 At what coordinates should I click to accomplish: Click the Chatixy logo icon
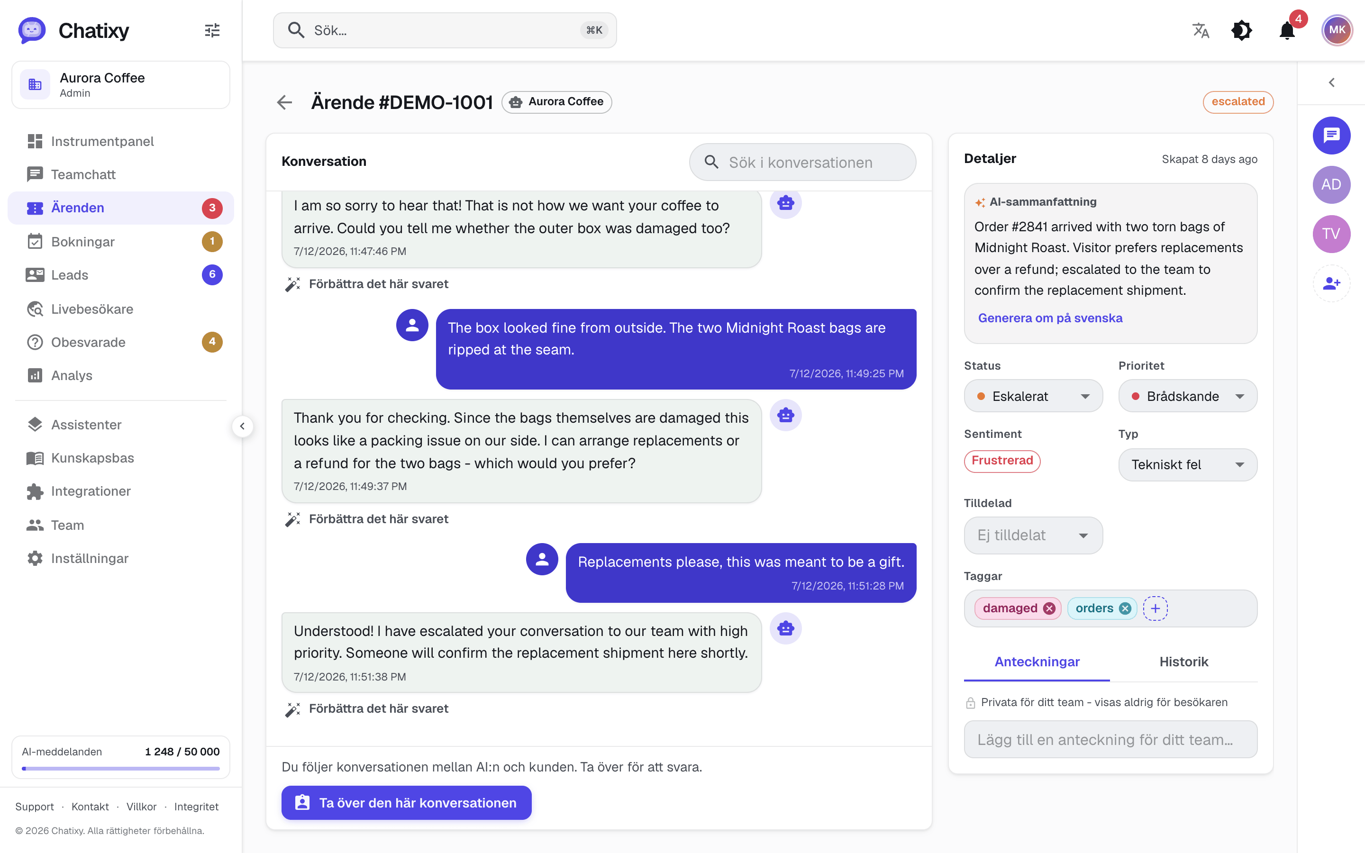[x=32, y=30]
